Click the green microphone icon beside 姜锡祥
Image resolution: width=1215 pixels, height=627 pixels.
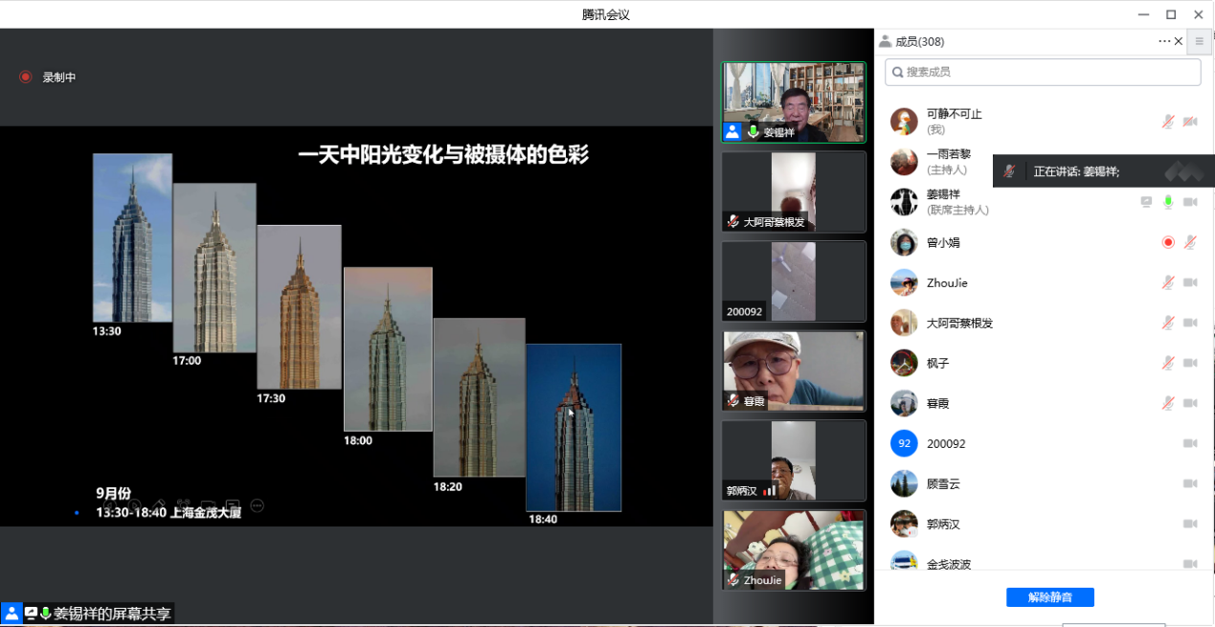pyautogui.click(x=1168, y=202)
